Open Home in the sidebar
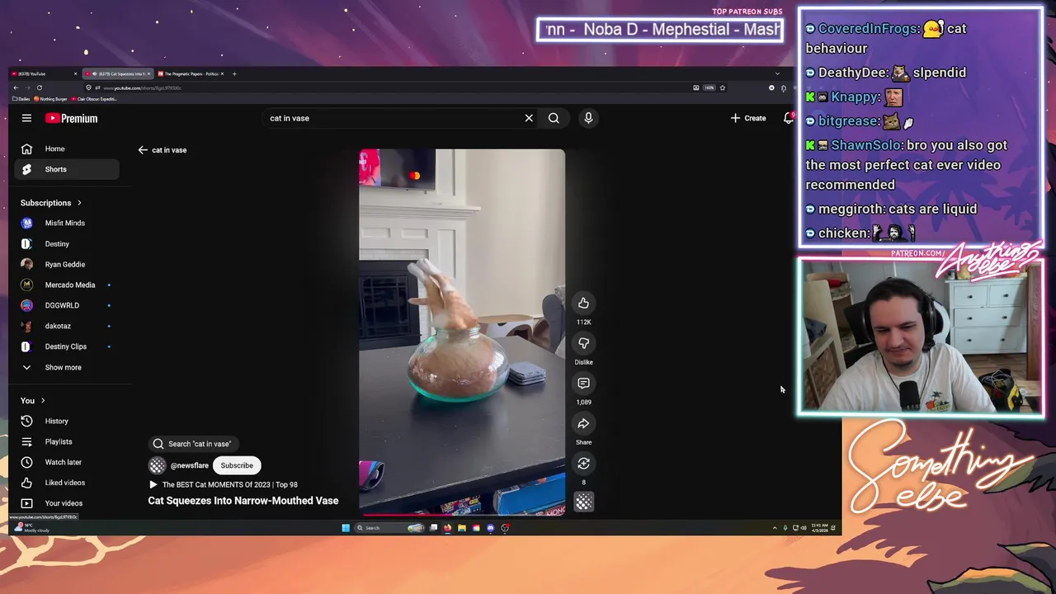The width and height of the screenshot is (1056, 594). [66, 148]
